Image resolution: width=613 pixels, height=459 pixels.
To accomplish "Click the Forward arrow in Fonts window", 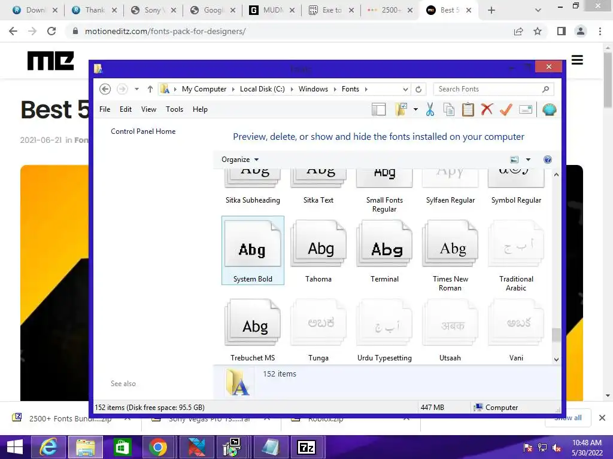I will pyautogui.click(x=122, y=89).
